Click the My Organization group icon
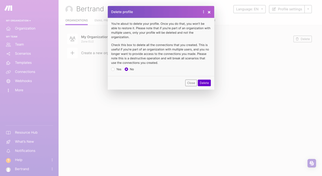 [x=72, y=39]
